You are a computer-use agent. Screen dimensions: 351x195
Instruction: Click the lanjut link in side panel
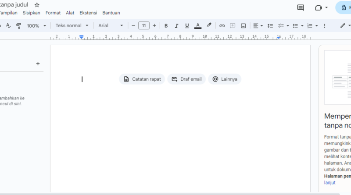330,182
